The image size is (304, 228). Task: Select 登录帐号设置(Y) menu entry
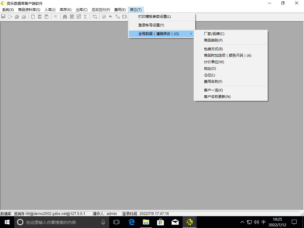click(x=151, y=25)
